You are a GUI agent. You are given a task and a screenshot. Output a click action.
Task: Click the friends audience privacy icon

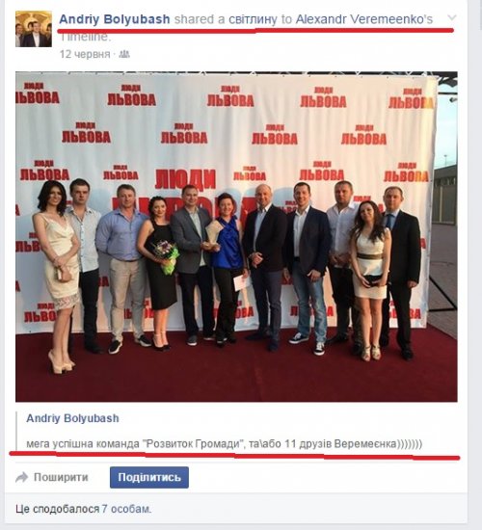[x=124, y=54]
